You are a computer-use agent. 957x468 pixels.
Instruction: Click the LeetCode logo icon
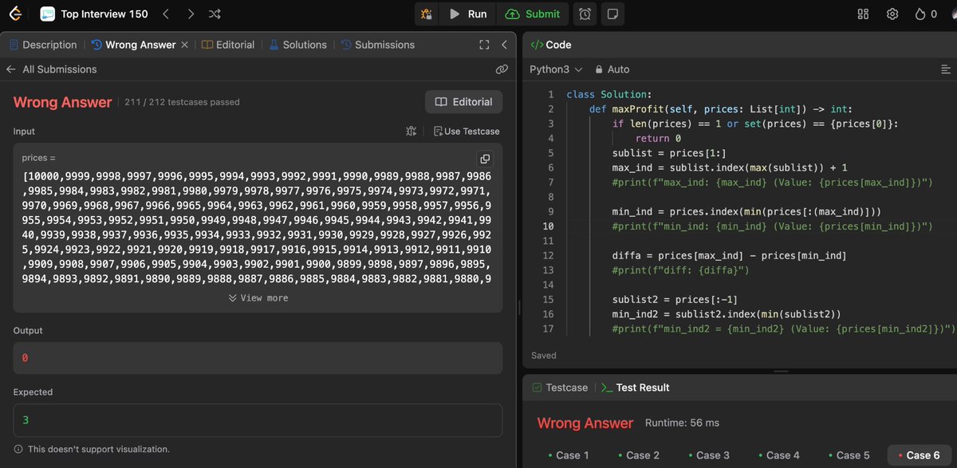[x=16, y=14]
